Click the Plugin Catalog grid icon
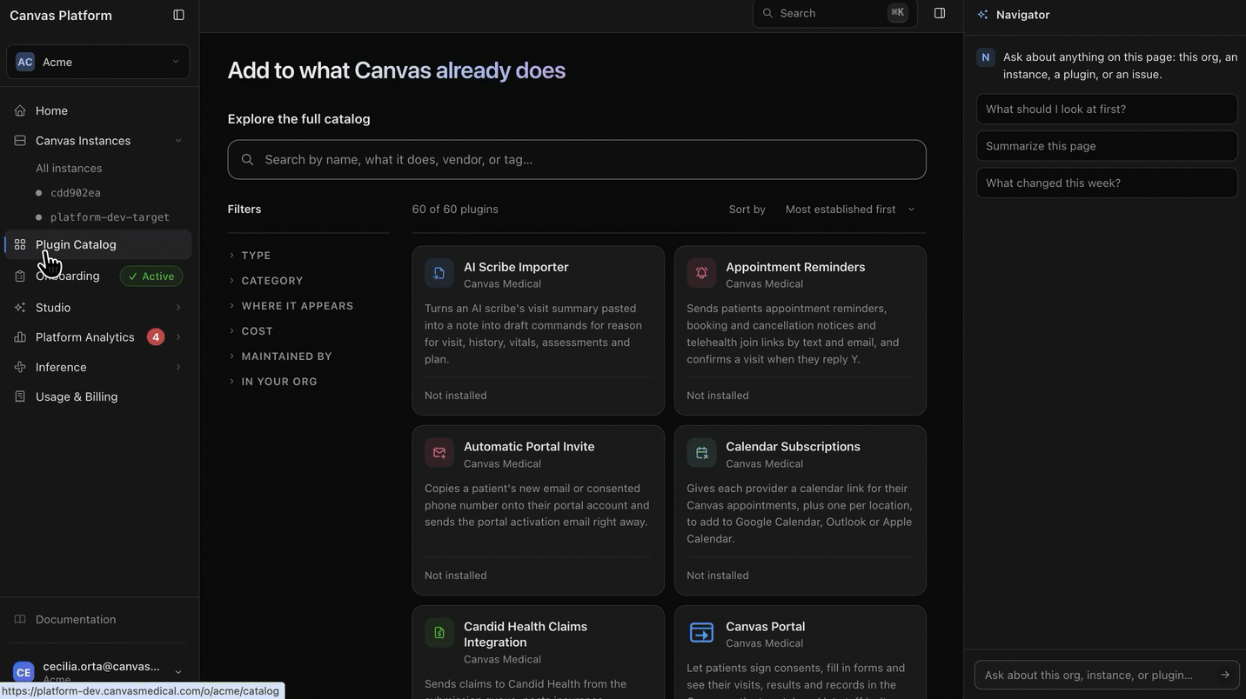Viewport: 1246px width, 699px height. (20, 244)
